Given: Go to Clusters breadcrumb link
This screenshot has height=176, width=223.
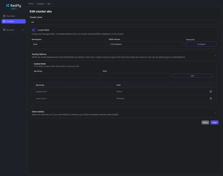Looking at the screenshot, I should [40, 4].
